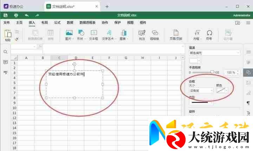The height and width of the screenshot is (151, 253).
Task: Open the fill color swatch picker
Action: pos(195,61)
